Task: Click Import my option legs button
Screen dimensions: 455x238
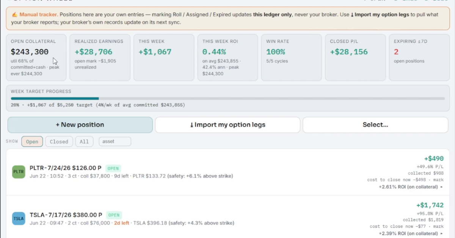Action: tap(227, 125)
